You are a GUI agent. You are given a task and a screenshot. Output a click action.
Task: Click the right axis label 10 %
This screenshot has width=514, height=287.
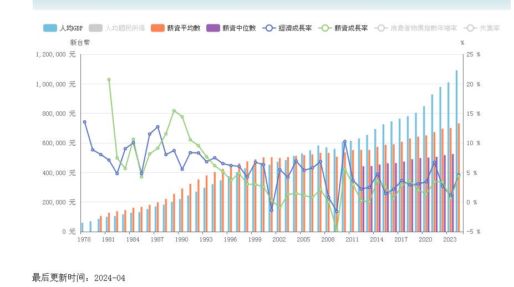click(474, 143)
